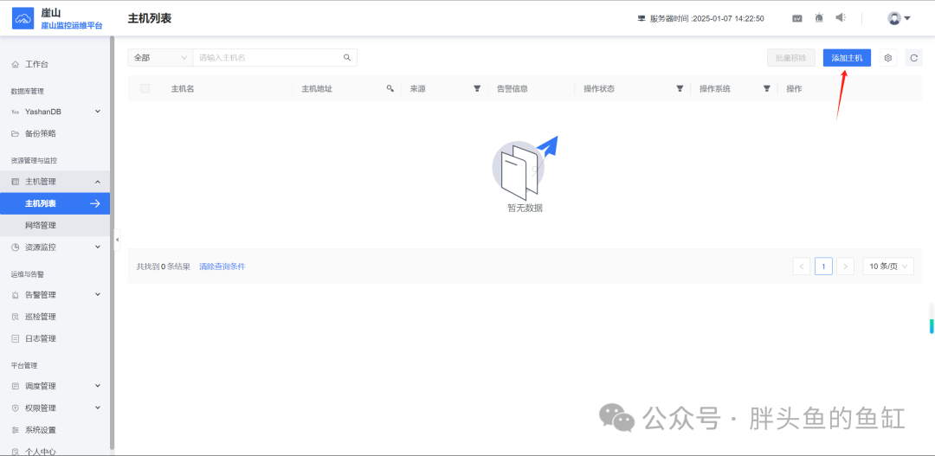The width and height of the screenshot is (935, 456).
Task: Go to the next page arrow
Action: [846, 267]
